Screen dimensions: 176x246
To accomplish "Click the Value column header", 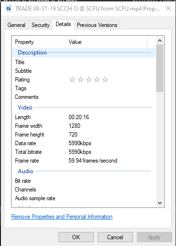I will [106, 42].
